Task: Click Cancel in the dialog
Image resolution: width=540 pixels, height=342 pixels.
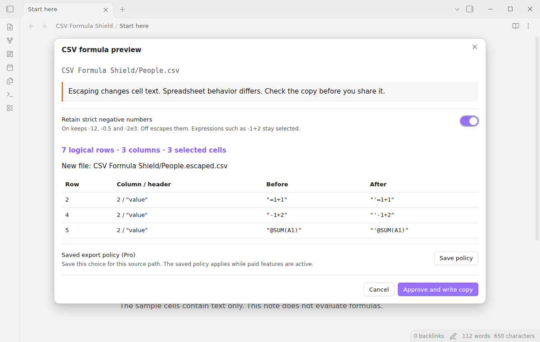Action: point(379,289)
